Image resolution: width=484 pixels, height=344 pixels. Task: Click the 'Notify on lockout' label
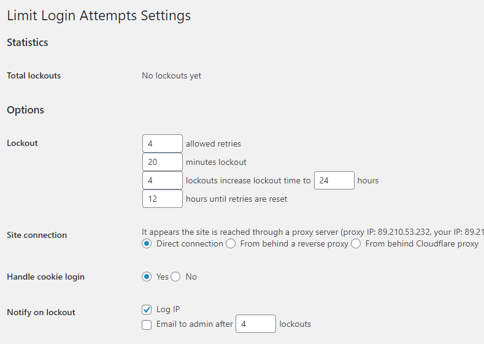click(x=41, y=312)
